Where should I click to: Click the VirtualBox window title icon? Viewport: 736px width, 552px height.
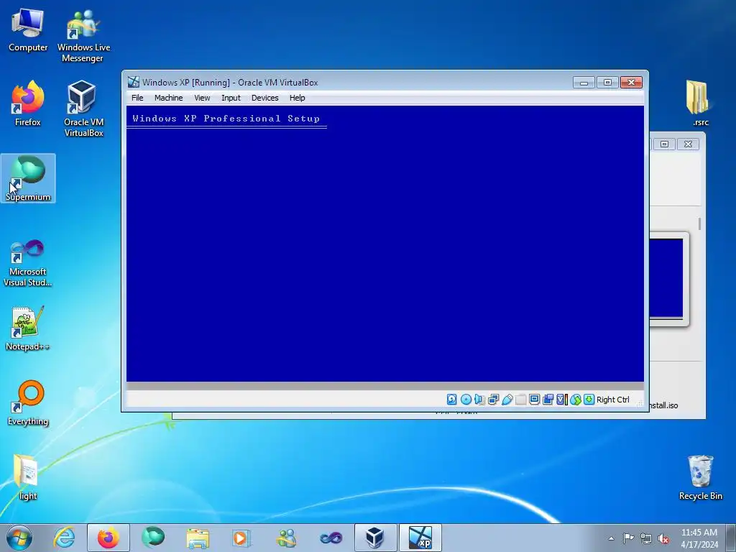click(133, 82)
